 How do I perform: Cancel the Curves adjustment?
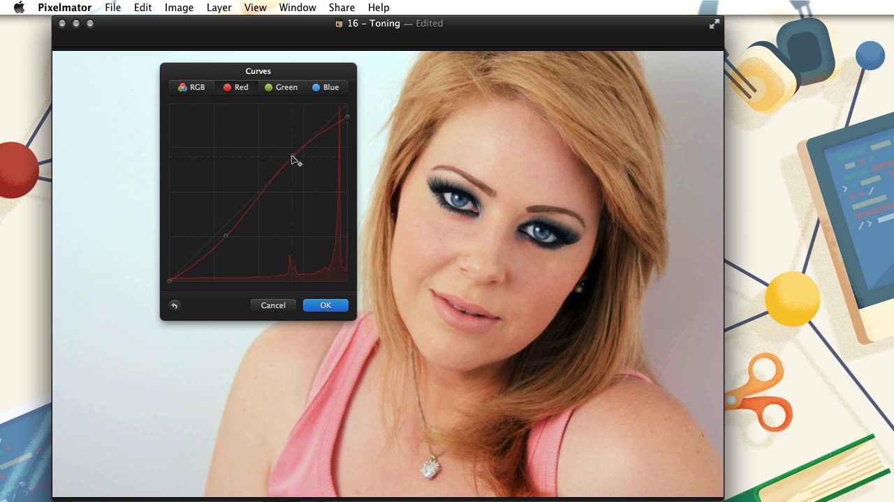[x=273, y=305]
